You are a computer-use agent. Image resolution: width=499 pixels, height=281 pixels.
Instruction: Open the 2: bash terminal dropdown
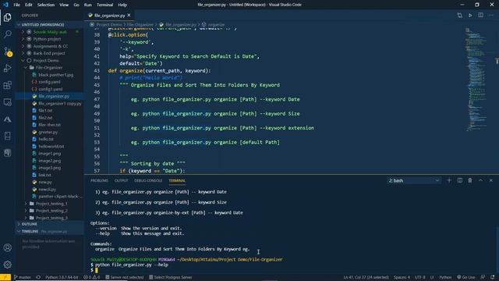tap(413, 180)
